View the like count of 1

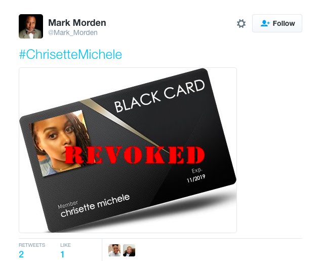62,254
